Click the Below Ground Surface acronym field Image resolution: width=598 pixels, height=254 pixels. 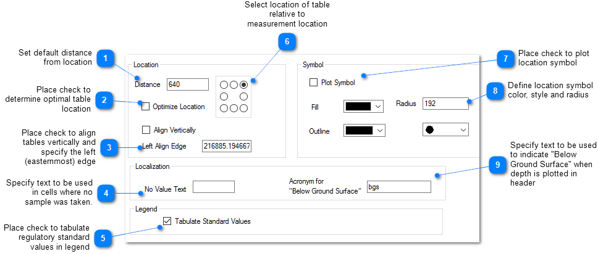pos(398,187)
